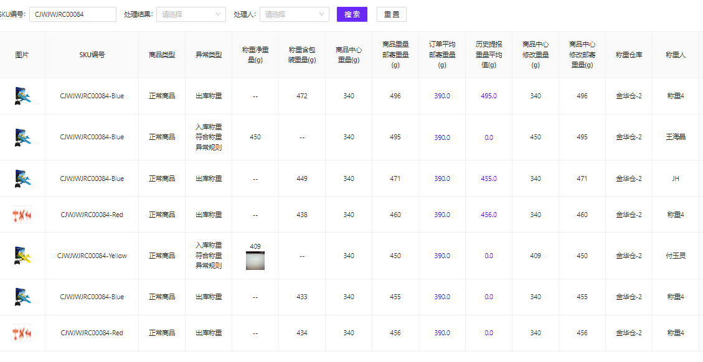
Task: Click the 重置 reset button
Action: coord(391,14)
